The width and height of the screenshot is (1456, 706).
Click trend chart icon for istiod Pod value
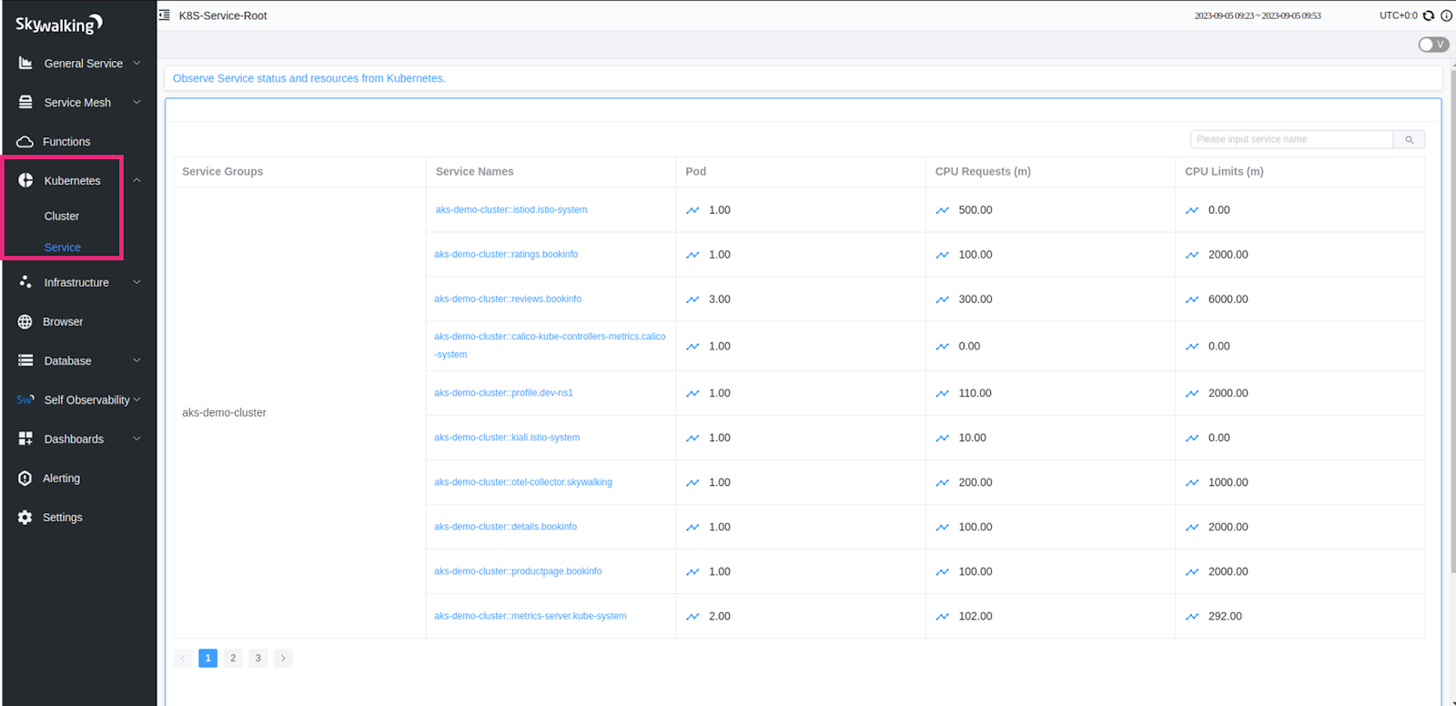click(x=693, y=210)
